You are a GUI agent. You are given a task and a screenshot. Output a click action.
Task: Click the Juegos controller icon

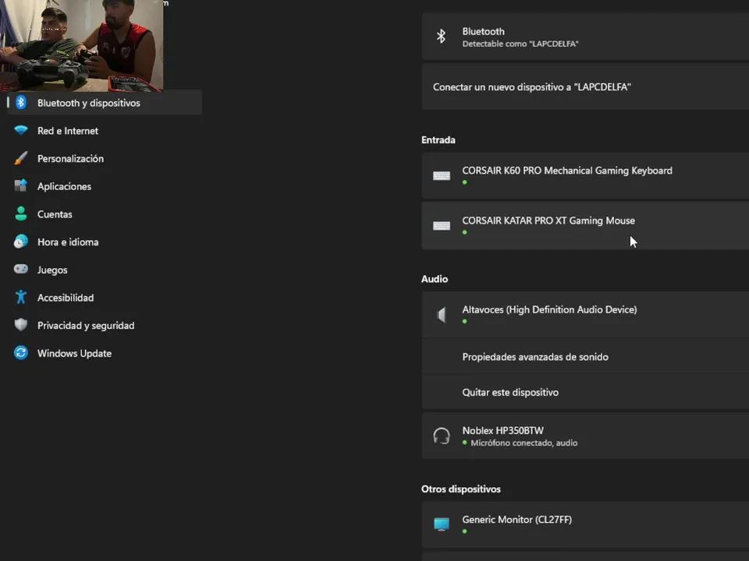[21, 270]
